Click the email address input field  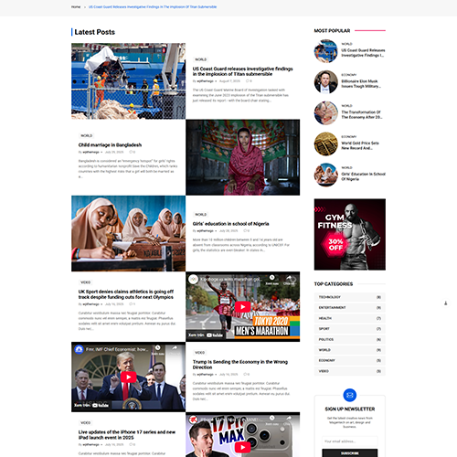[x=350, y=441]
